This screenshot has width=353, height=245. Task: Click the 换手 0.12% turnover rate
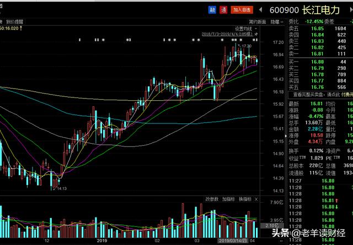tap(316, 151)
